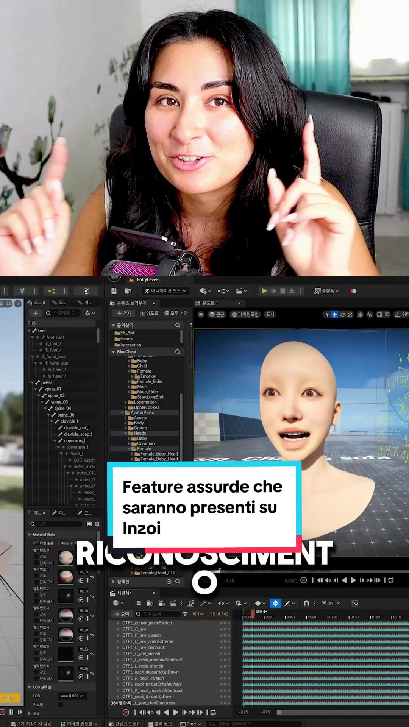Viewport: 409px width, 727px height.
Task: Start Play in Editor with the green play button
Action: (x=264, y=291)
